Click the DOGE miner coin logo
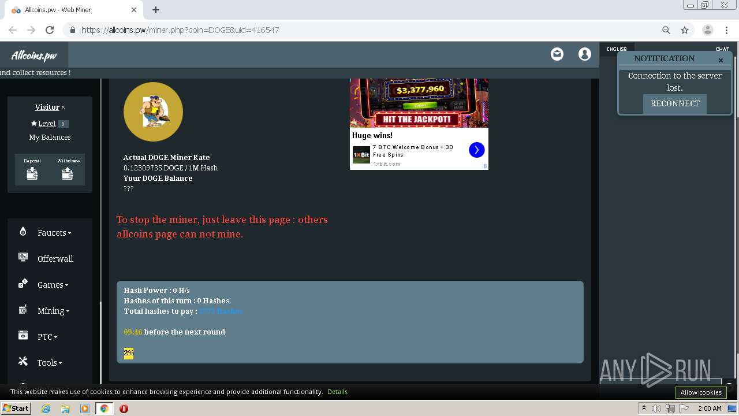The width and height of the screenshot is (739, 416). pyautogui.click(x=153, y=112)
